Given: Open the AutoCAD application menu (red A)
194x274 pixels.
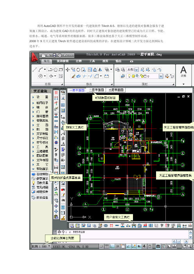Looking at the screenshot, I should click(34, 57).
